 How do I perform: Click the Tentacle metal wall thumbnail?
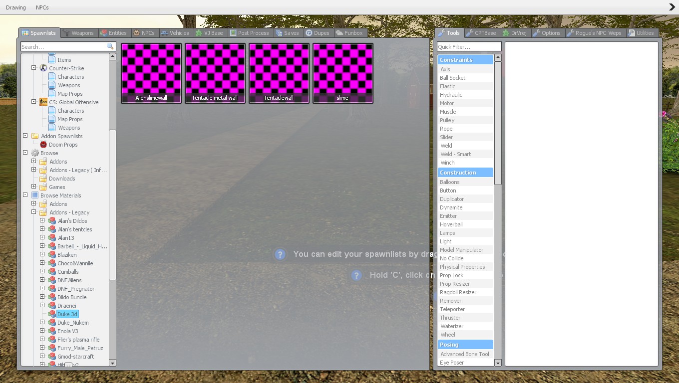[215, 73]
